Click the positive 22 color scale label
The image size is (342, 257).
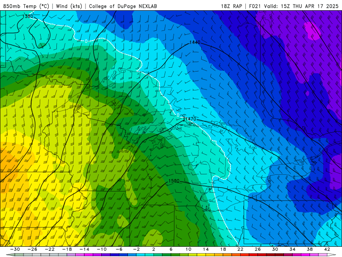[240, 249]
